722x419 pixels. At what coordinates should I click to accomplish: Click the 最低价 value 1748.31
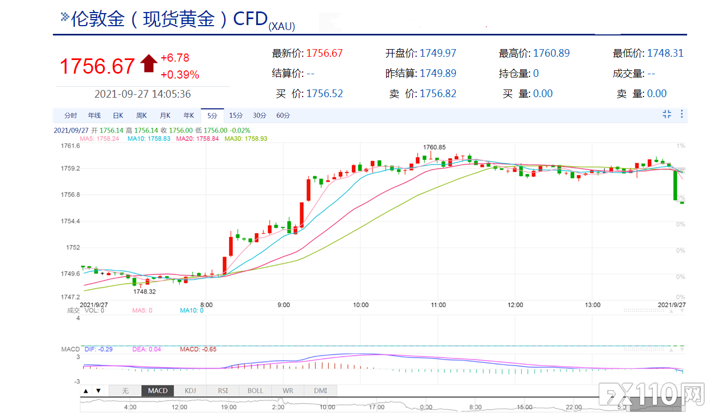point(665,53)
